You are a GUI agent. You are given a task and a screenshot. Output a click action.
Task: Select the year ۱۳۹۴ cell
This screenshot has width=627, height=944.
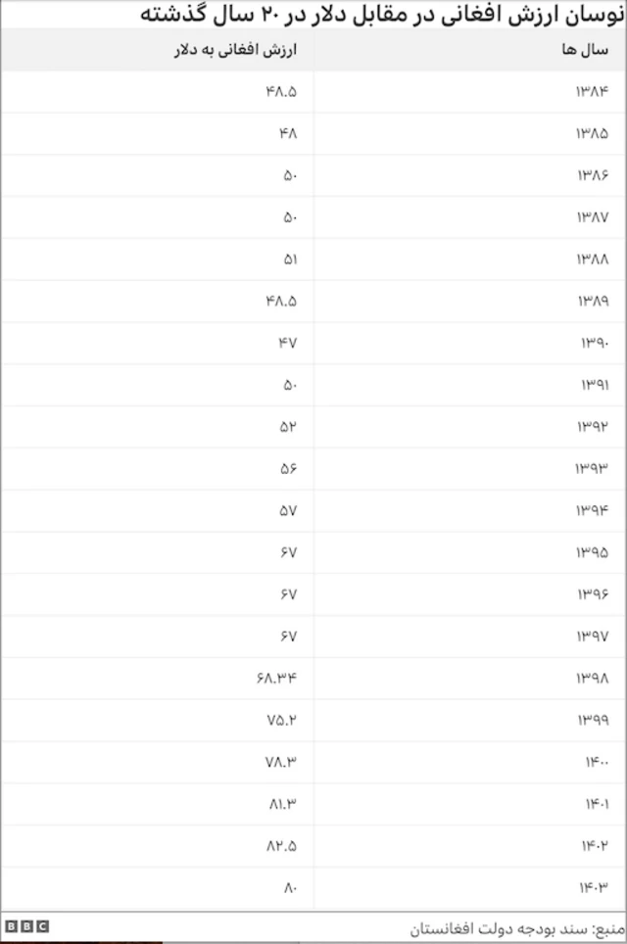click(x=592, y=511)
